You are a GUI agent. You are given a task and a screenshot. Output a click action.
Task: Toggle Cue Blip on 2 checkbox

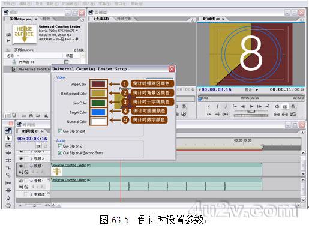click(60, 146)
